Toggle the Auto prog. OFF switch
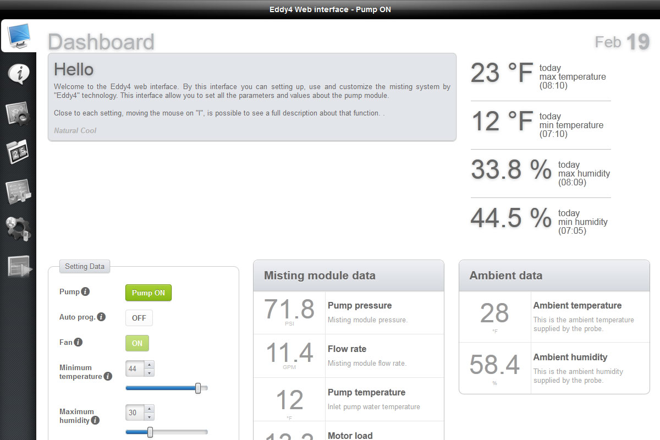This screenshot has width=660, height=440. 139,318
